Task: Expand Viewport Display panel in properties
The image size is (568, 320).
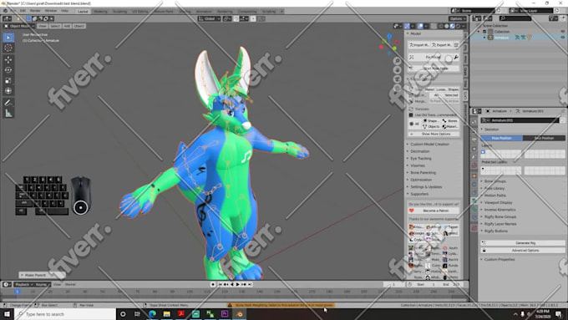Action: coord(498,202)
